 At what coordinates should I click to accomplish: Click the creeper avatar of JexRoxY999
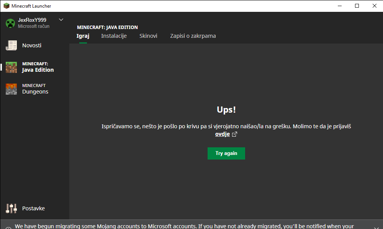click(x=10, y=23)
